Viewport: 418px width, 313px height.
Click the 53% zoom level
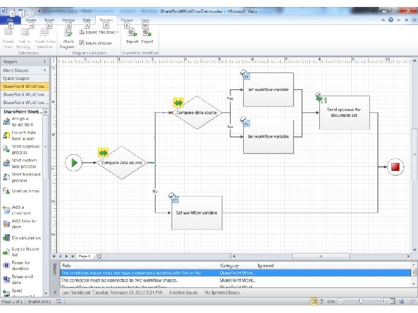tap(331, 301)
